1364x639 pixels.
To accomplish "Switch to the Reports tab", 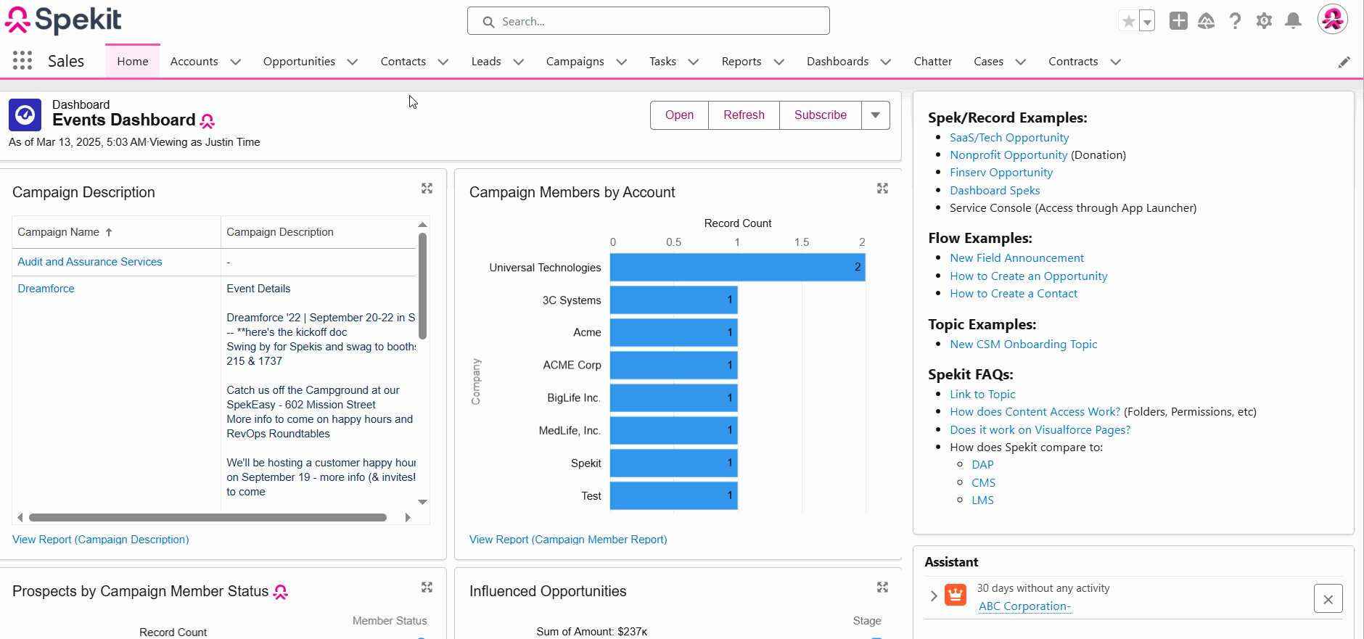I will 741,62.
